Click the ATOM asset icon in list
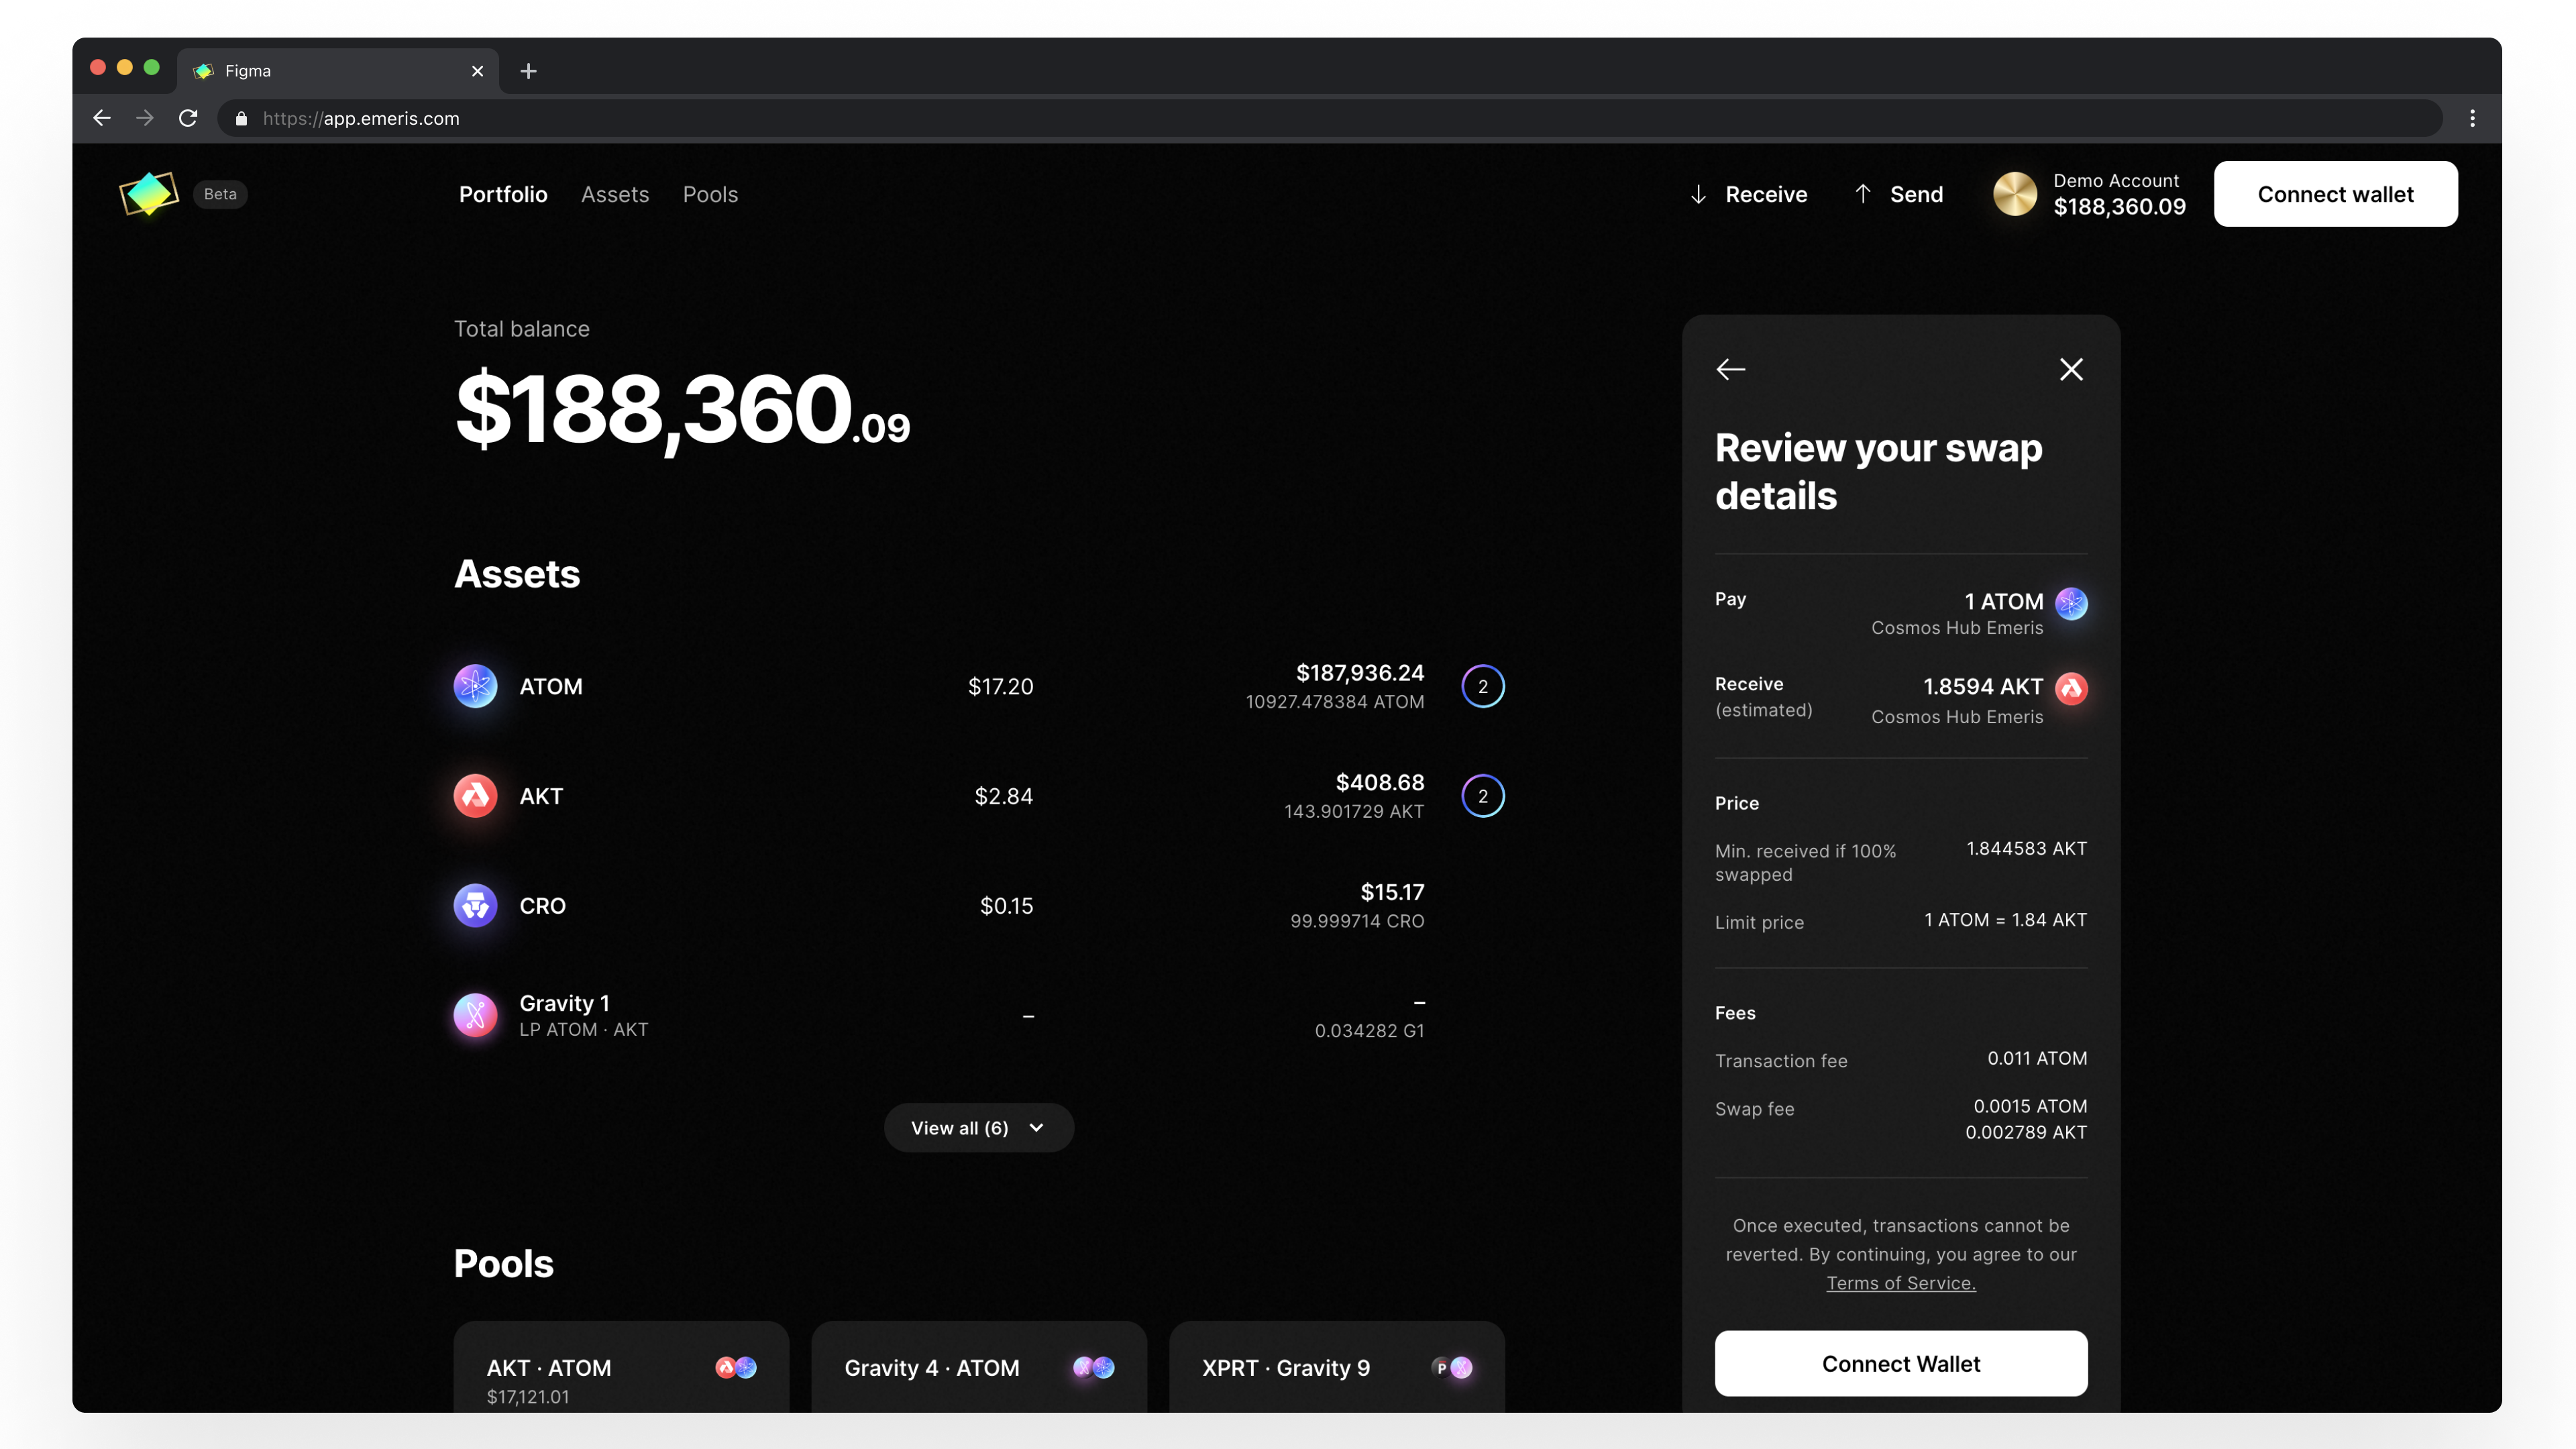This screenshot has height=1449, width=2576. click(475, 686)
